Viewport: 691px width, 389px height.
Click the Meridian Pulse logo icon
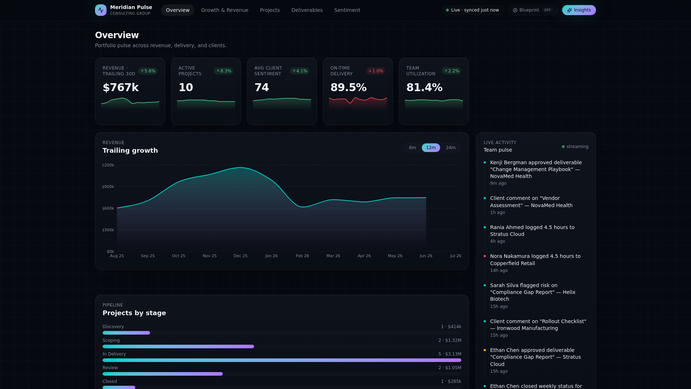101,10
